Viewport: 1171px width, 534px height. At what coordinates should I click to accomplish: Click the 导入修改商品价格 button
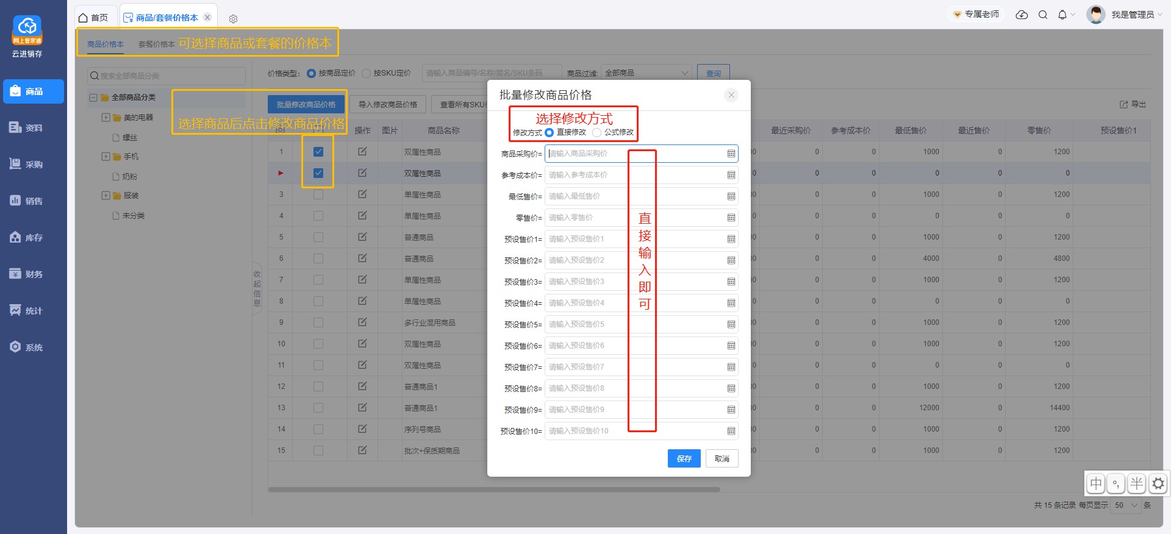click(x=388, y=104)
